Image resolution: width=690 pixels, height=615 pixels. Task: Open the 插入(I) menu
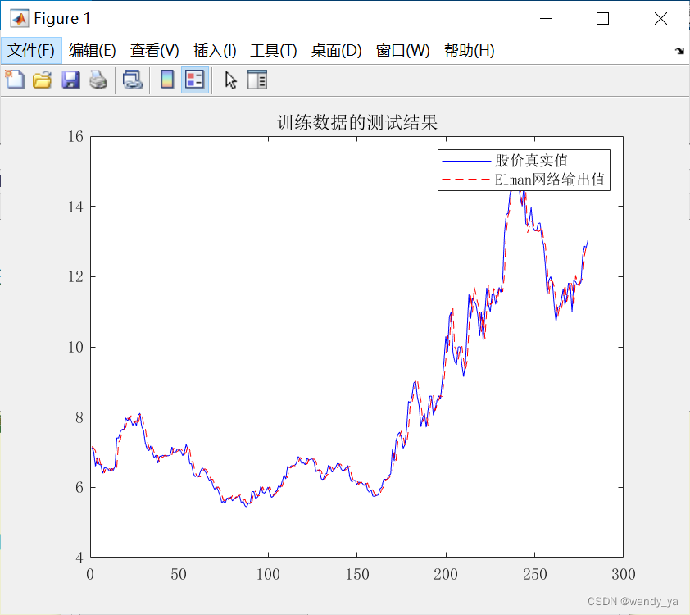(215, 51)
